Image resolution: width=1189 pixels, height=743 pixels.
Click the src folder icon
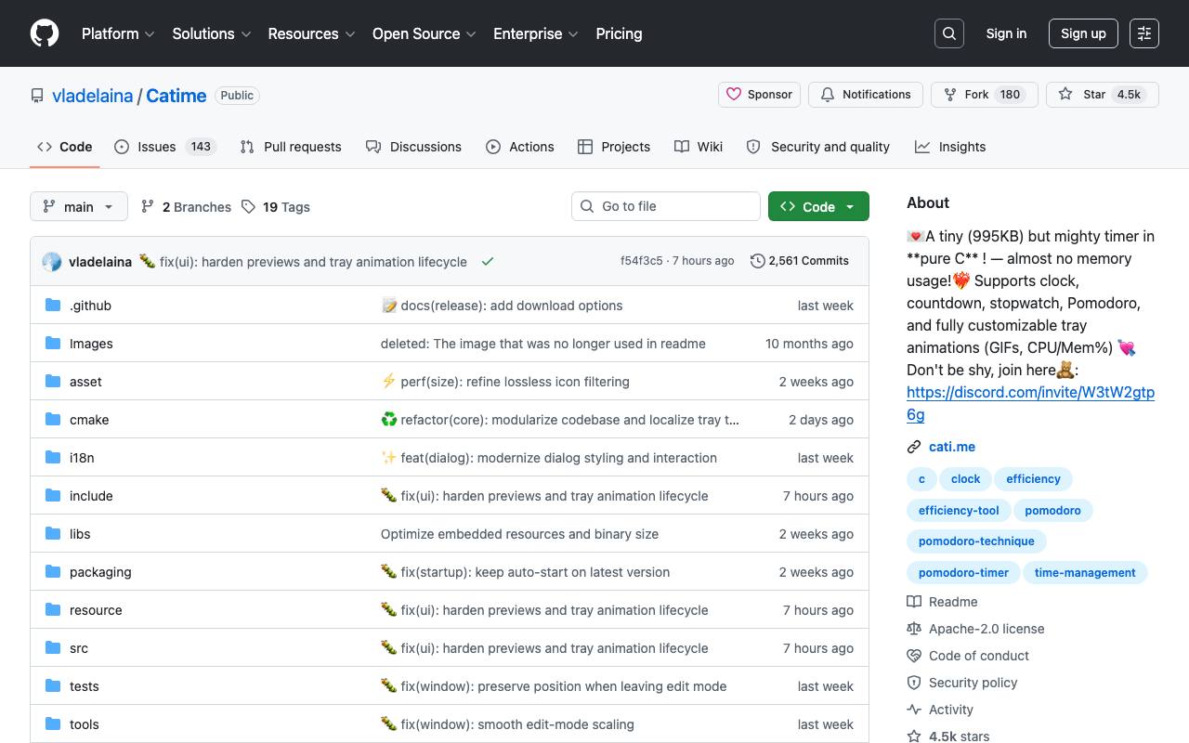click(53, 648)
